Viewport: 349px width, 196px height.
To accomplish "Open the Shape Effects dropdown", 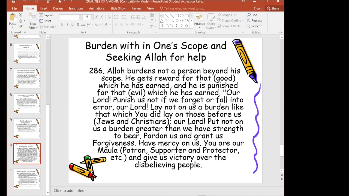I will click(x=230, y=26).
